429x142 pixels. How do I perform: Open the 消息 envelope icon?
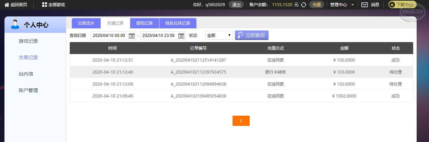point(364,5)
